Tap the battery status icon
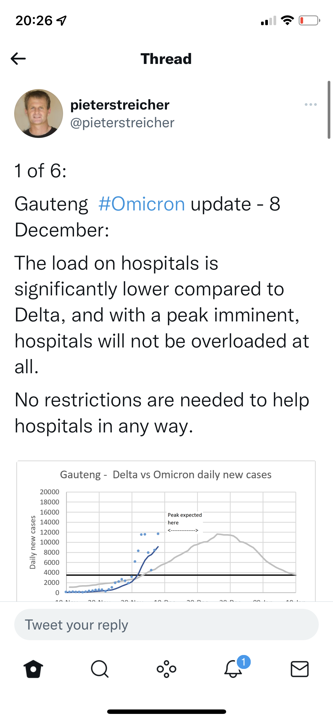This screenshot has width=333, height=721. click(x=309, y=20)
